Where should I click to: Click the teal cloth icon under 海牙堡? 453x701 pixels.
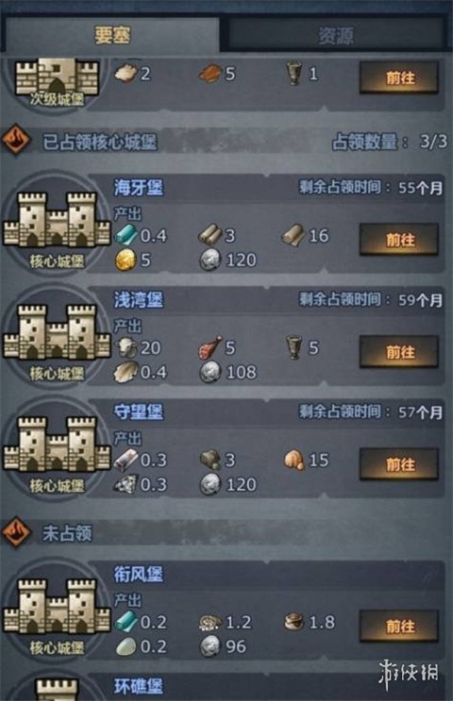[x=126, y=235]
